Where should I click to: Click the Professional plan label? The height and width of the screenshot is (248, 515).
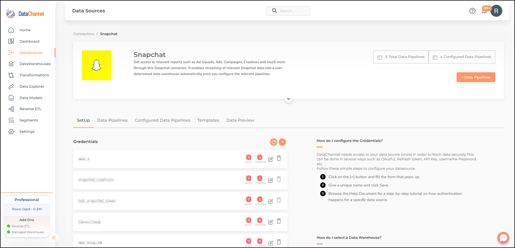[x=27, y=200]
